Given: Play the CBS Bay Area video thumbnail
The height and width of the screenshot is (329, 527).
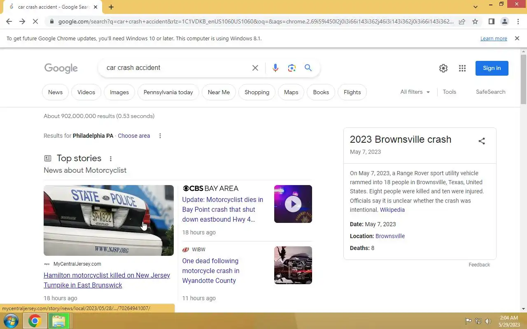Looking at the screenshot, I should 293,204.
